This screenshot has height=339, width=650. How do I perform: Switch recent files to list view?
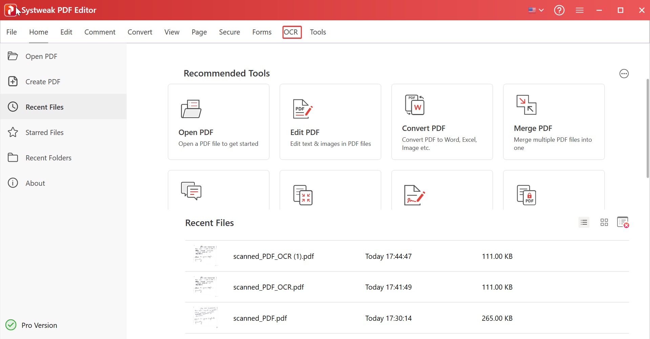click(x=584, y=222)
